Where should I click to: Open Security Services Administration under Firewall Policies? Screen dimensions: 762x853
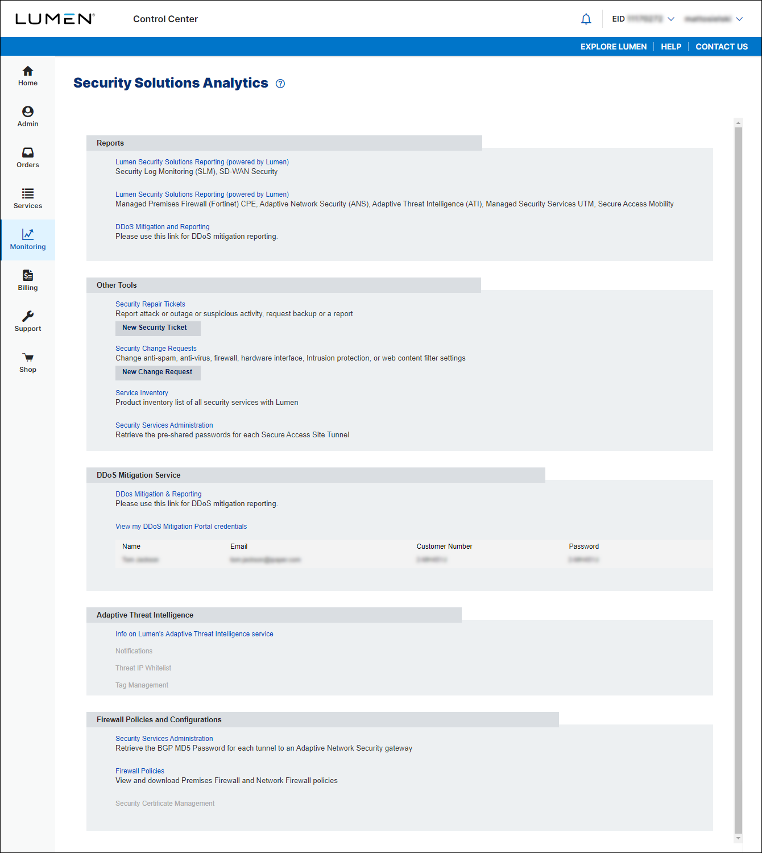[164, 739]
